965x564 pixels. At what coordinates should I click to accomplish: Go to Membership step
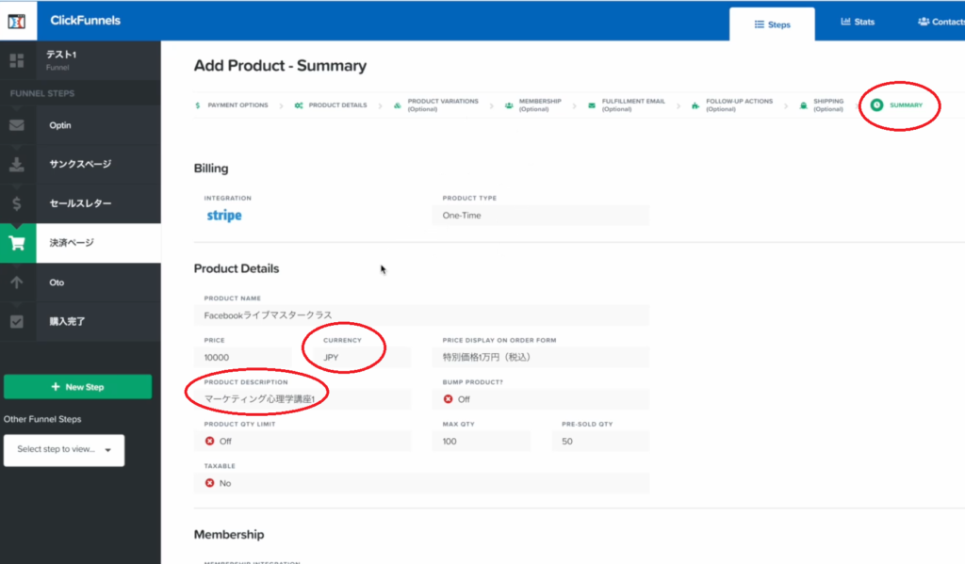coord(533,105)
